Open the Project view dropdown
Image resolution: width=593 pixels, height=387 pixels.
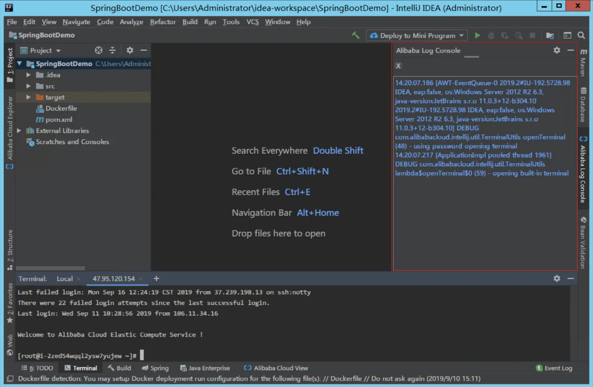(x=41, y=50)
